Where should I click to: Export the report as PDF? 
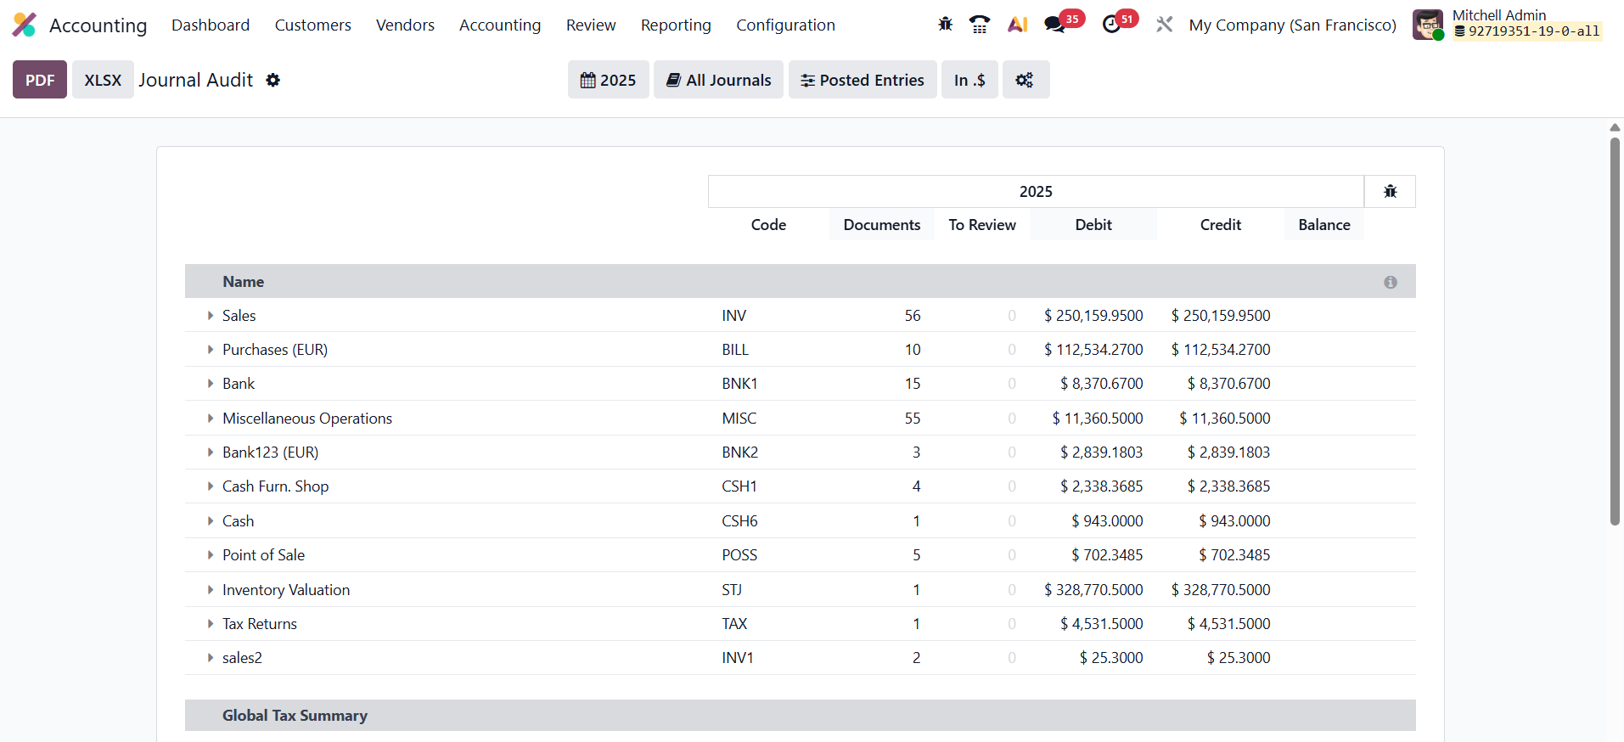point(40,80)
